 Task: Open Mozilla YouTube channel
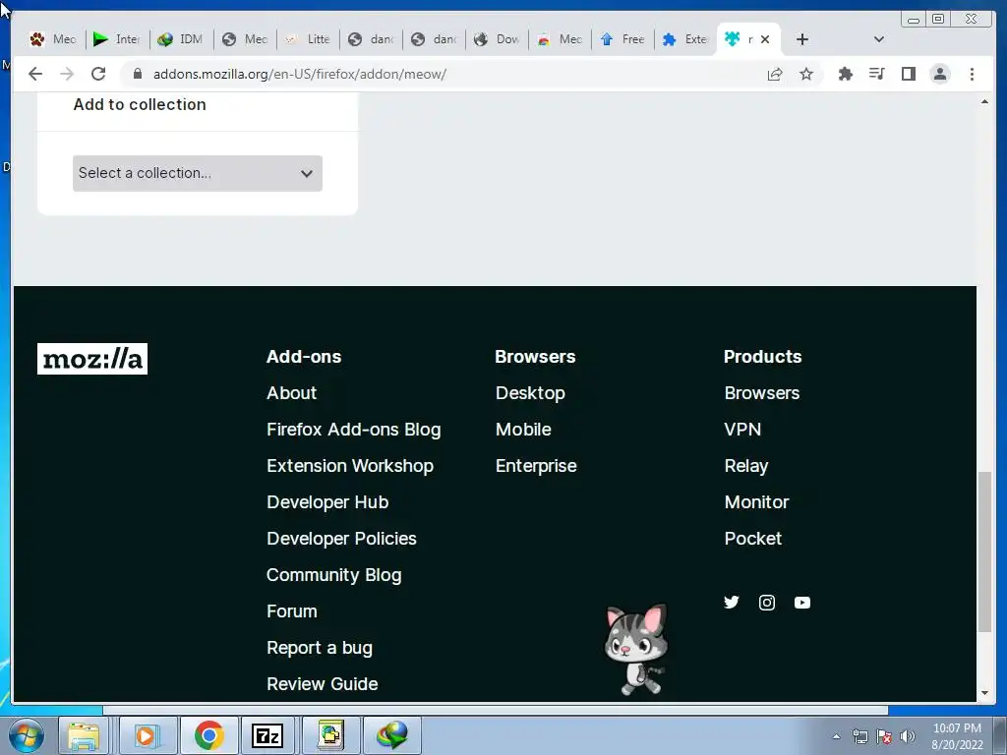click(x=802, y=603)
